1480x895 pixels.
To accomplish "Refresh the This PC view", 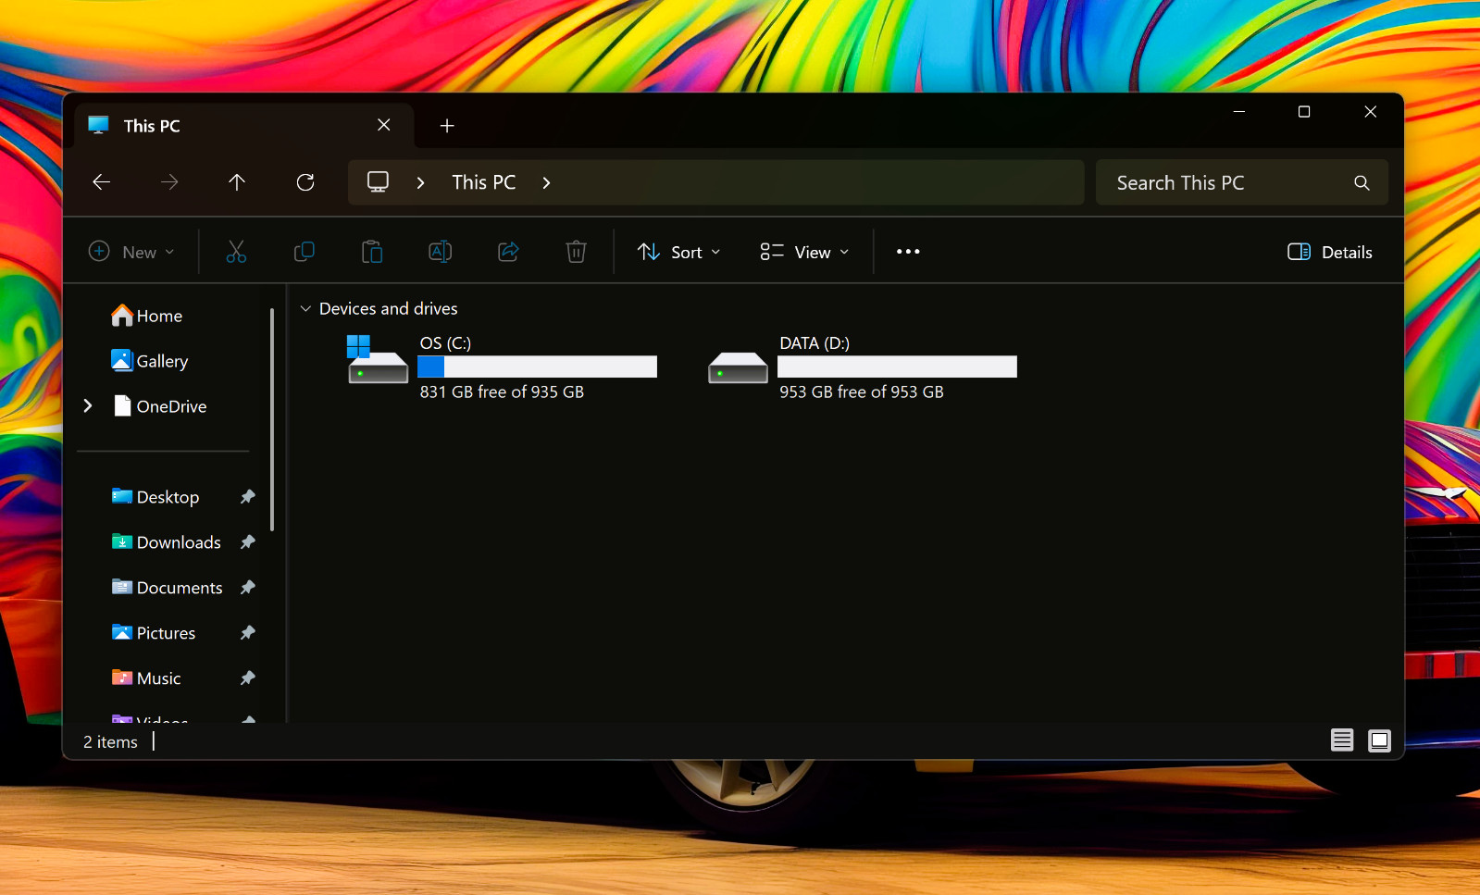I will pos(305,182).
